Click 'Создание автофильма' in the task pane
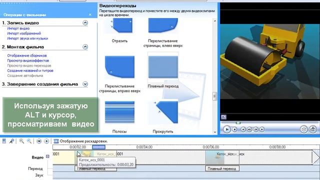The width and height of the screenshot is (320, 180). tap(25, 75)
